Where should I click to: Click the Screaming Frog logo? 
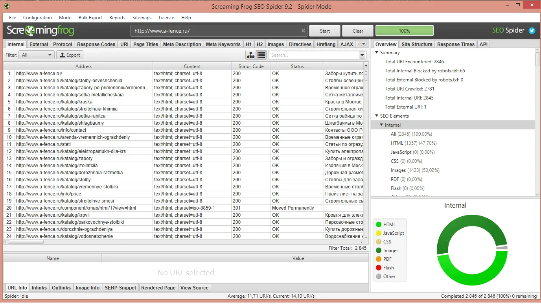click(x=40, y=31)
